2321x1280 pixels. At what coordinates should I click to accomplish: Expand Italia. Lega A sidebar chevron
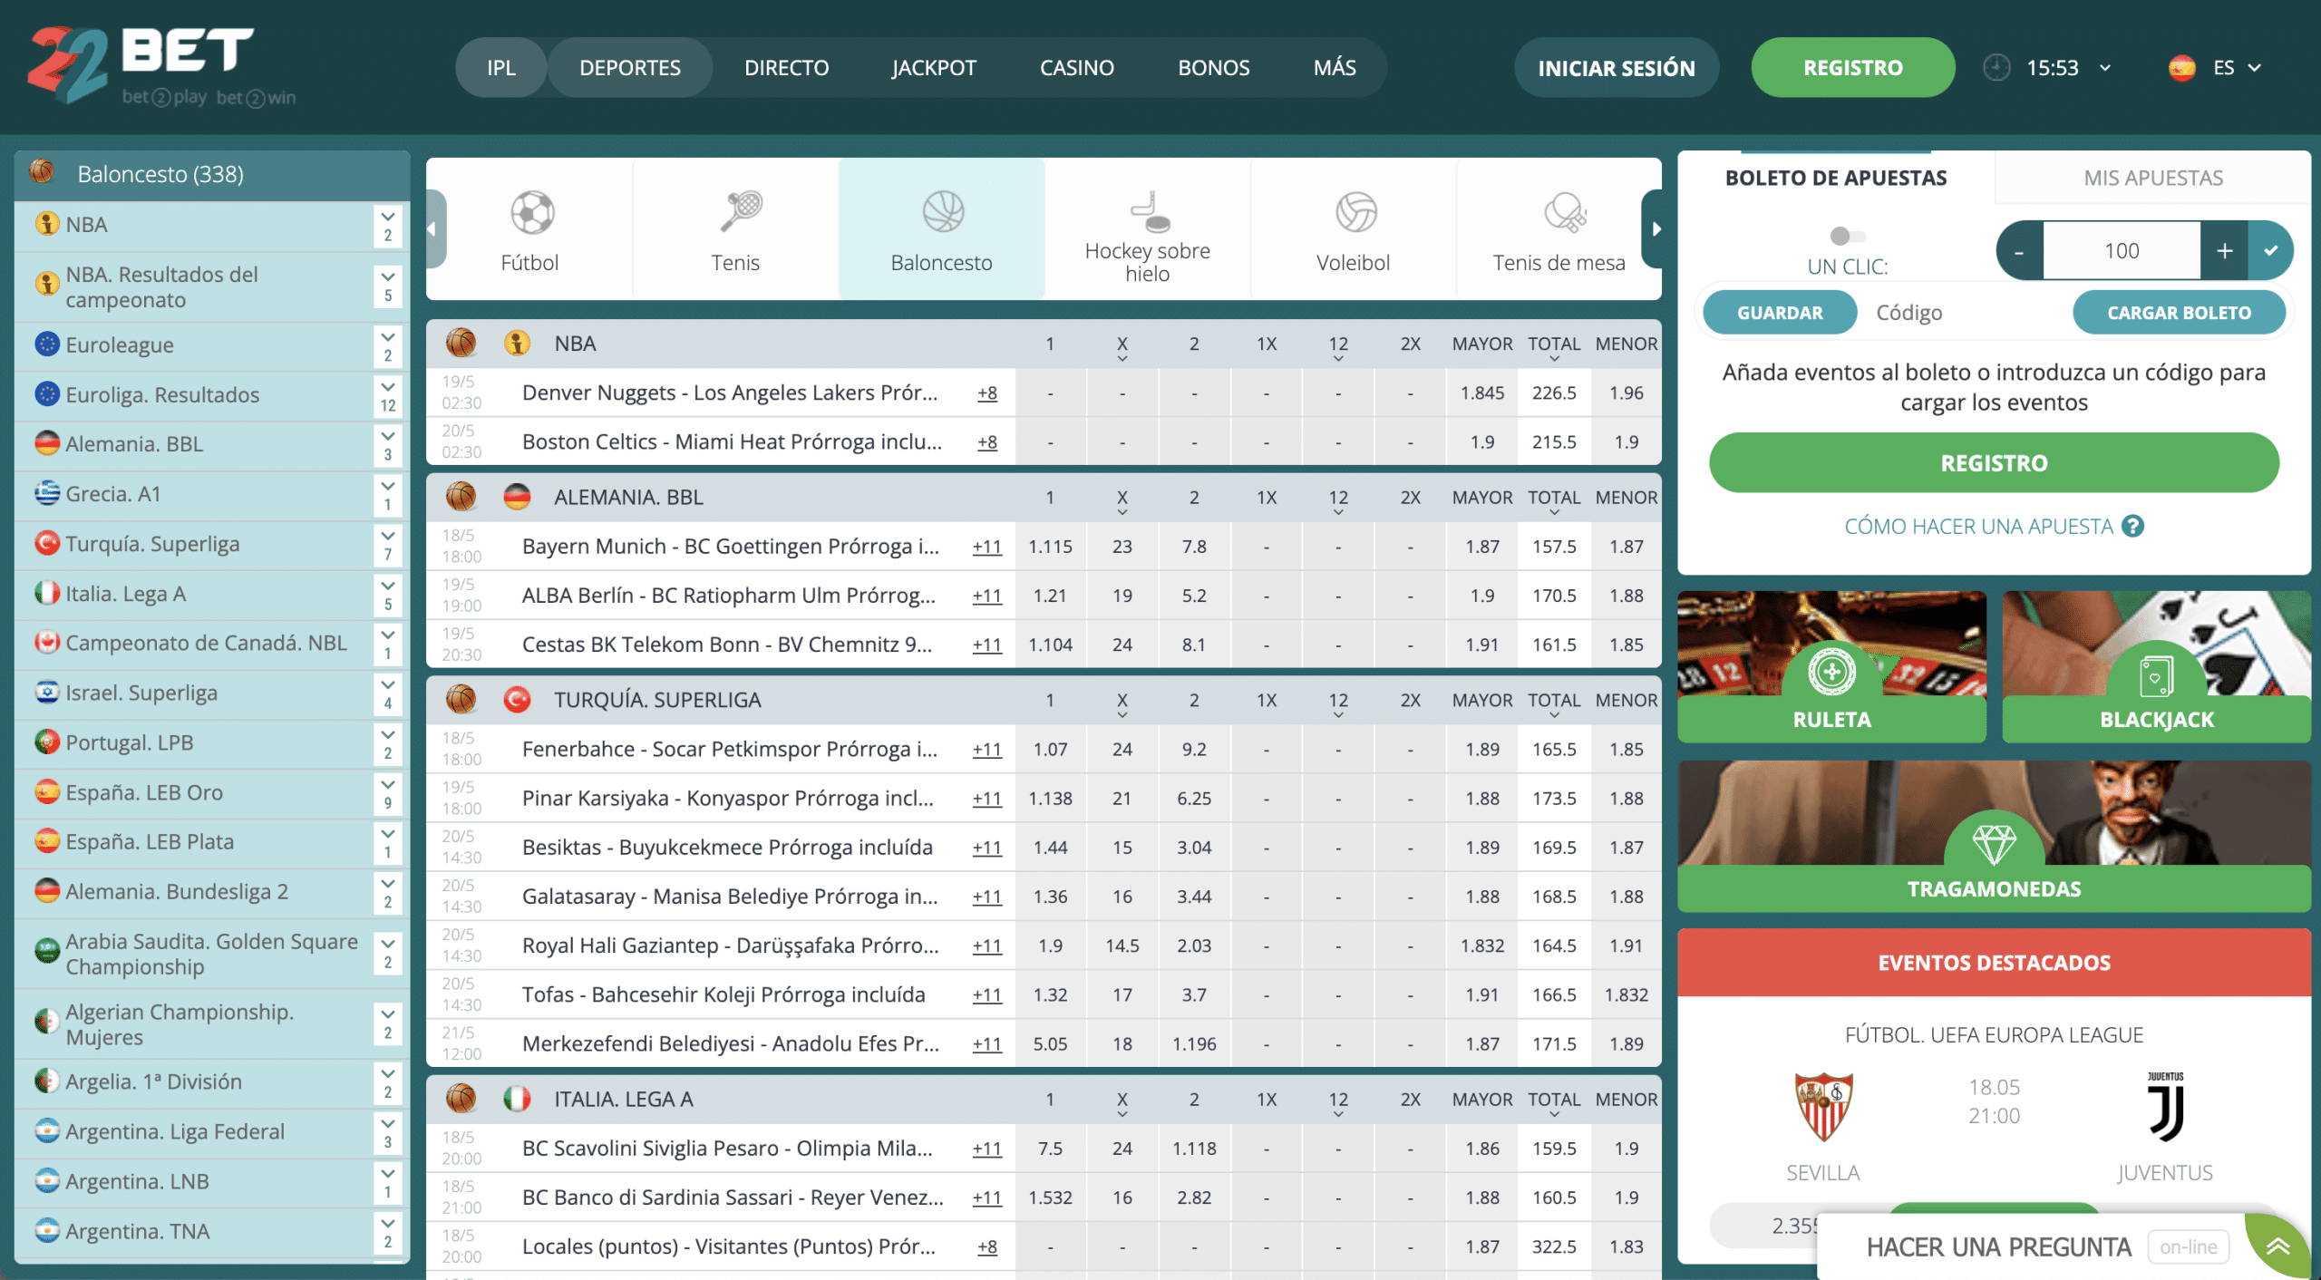click(387, 594)
